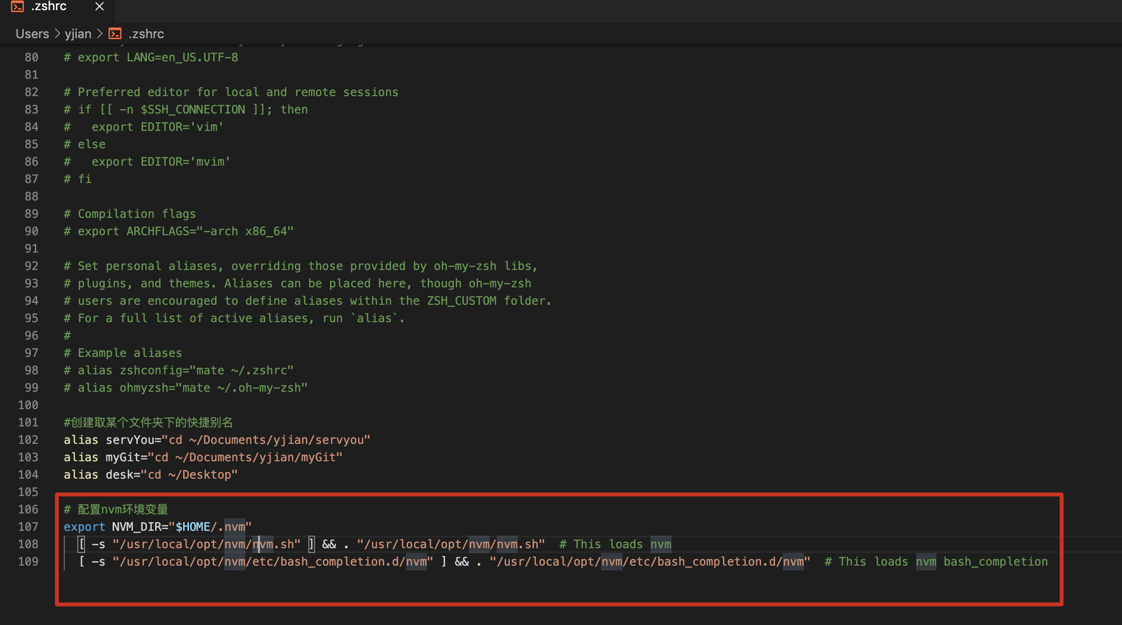Place cursor on 'export LANG=en_US.UTF-8' comment
This screenshot has width=1122, height=625.
point(151,57)
